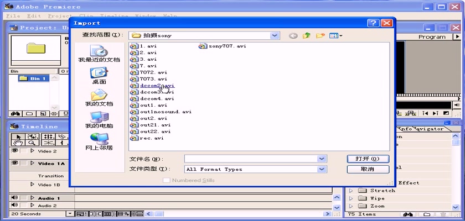Viewport: 465px width, 221px height.
Task: Switch to the Info palette tab
Action: [406, 129]
